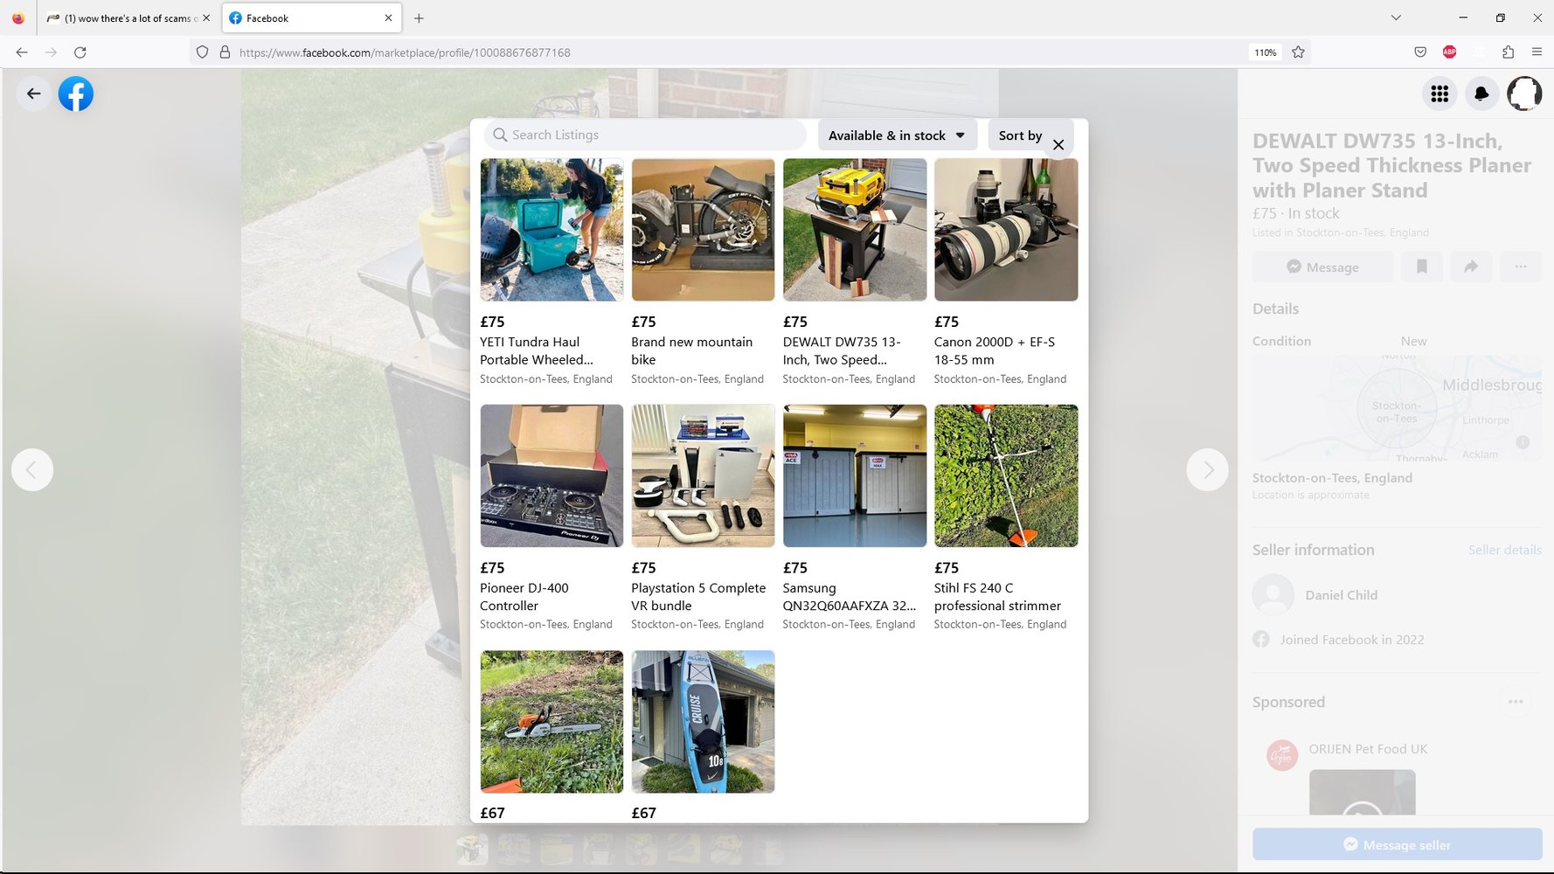Open the DEWALT DW735 listing thumbnail
Viewport: 1554px width, 874px height.
coord(854,230)
